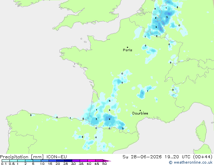Pick the 1–2 mm legend swatch
Screen dimensions: 214x165
21,161
